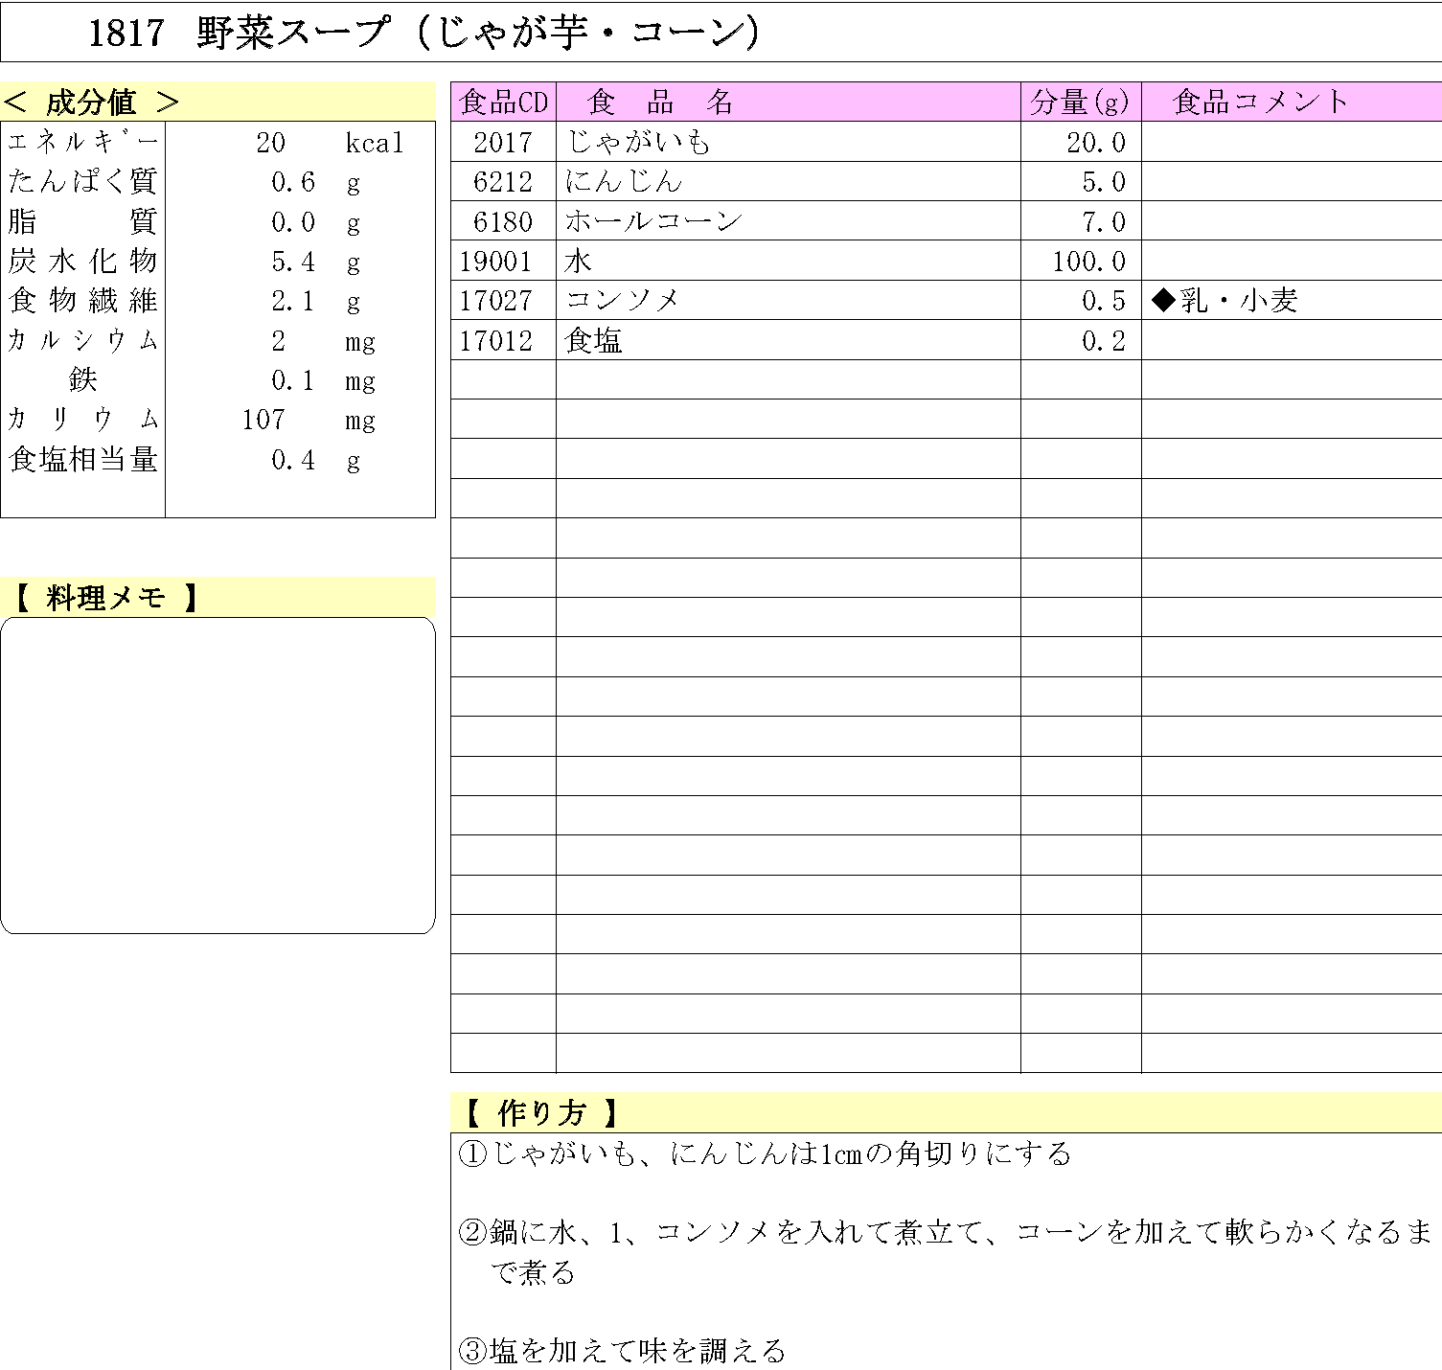Select the 食品名 column header
Viewport: 1442px width, 1370px height.
(x=660, y=102)
